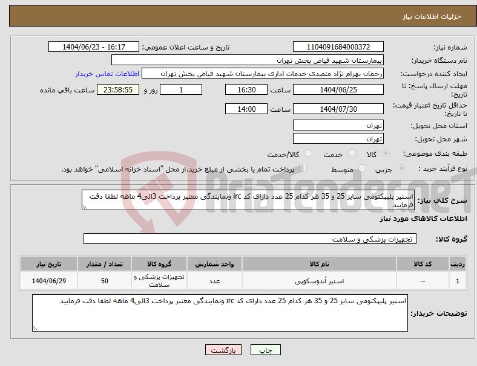The height and width of the screenshot is (366, 477).
Task: Click the شهر محل تحویل field تهران
Action: coord(338,139)
